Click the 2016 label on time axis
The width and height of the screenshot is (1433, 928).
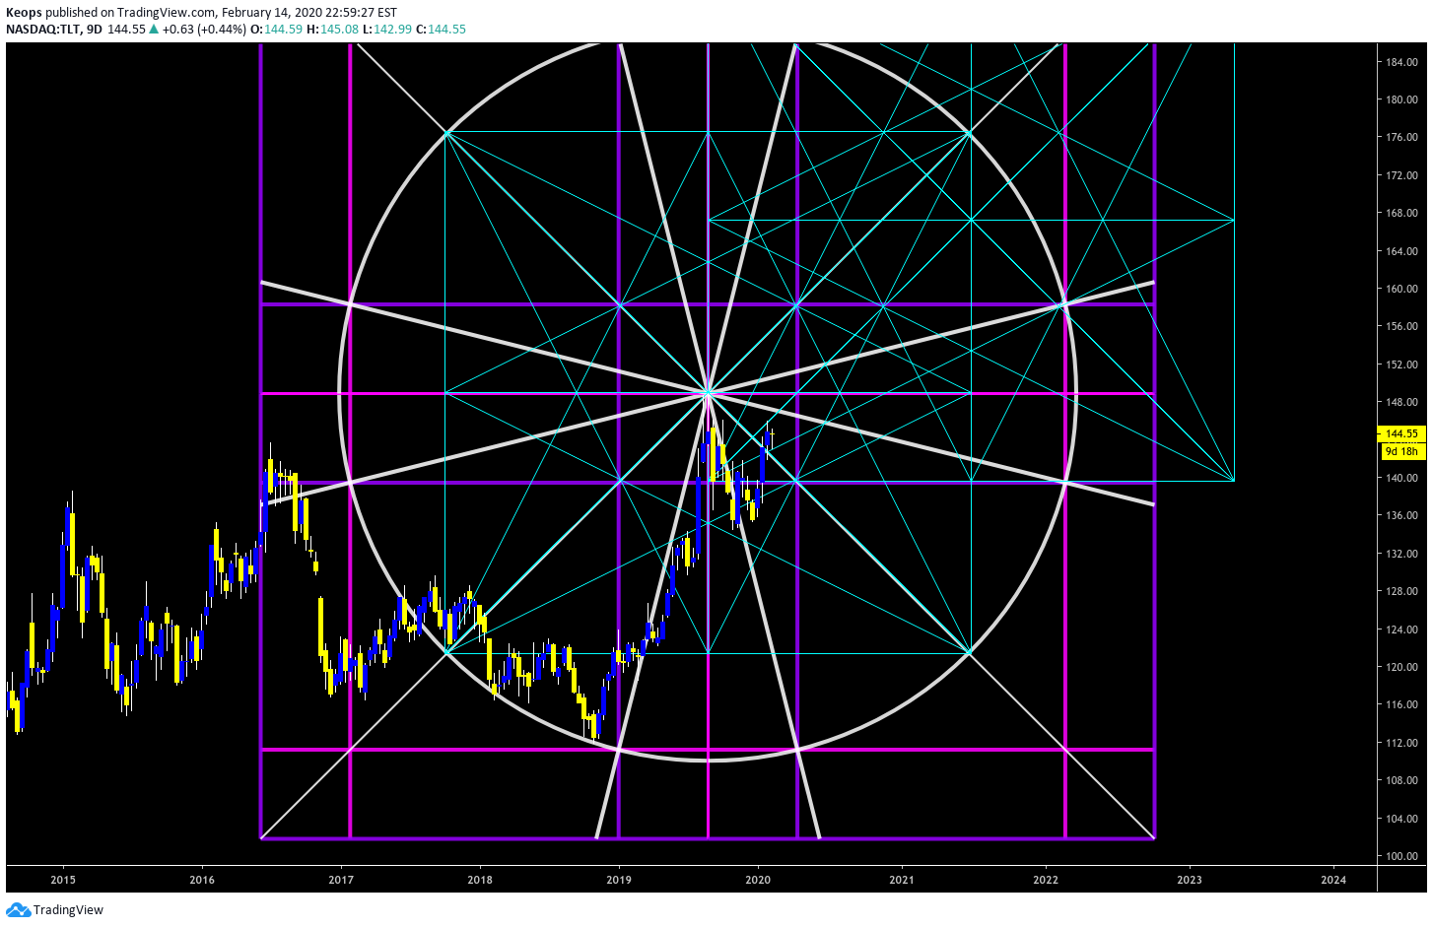(202, 880)
